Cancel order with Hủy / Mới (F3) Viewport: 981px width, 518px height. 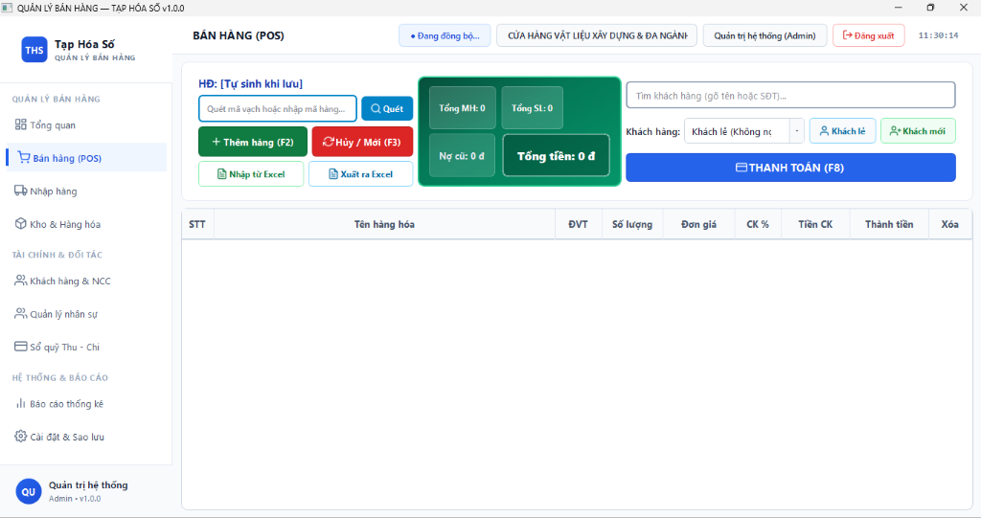[x=362, y=142]
